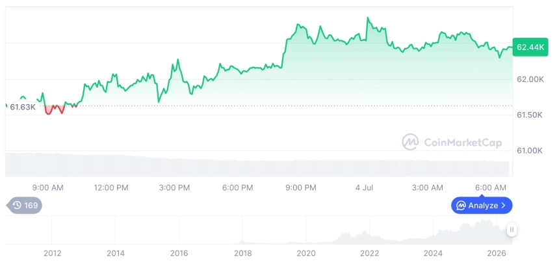The width and height of the screenshot is (559, 261).
Task: Click the CoinMarketCap watermark text
Action: (x=463, y=143)
